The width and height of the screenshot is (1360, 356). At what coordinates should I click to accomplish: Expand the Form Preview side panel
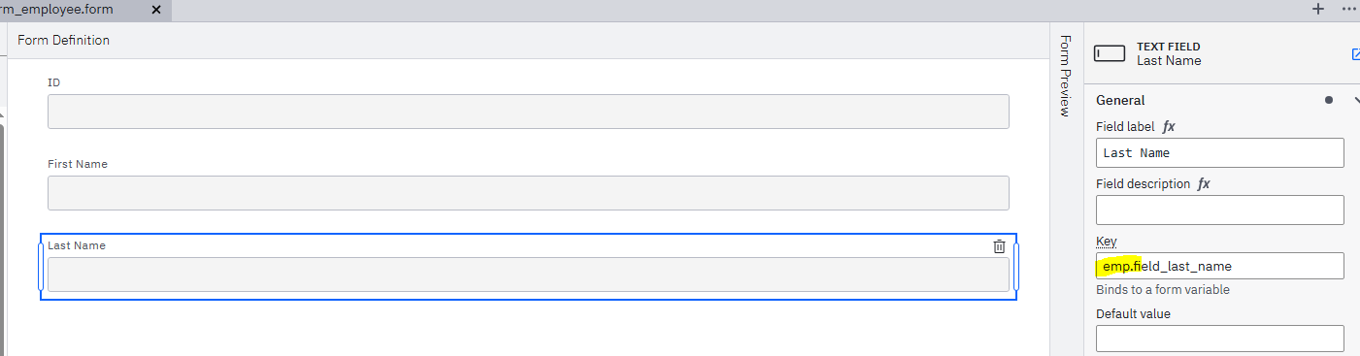click(1064, 76)
